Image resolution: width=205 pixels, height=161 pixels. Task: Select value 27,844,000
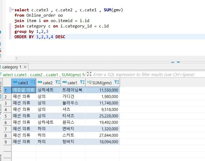102,135
